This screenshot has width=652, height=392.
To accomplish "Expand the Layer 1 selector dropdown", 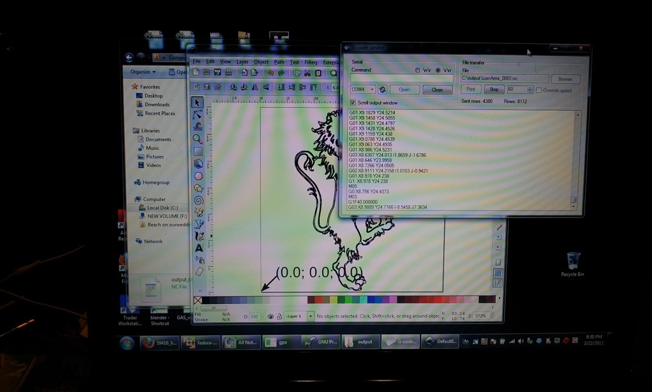I will point(311,316).
